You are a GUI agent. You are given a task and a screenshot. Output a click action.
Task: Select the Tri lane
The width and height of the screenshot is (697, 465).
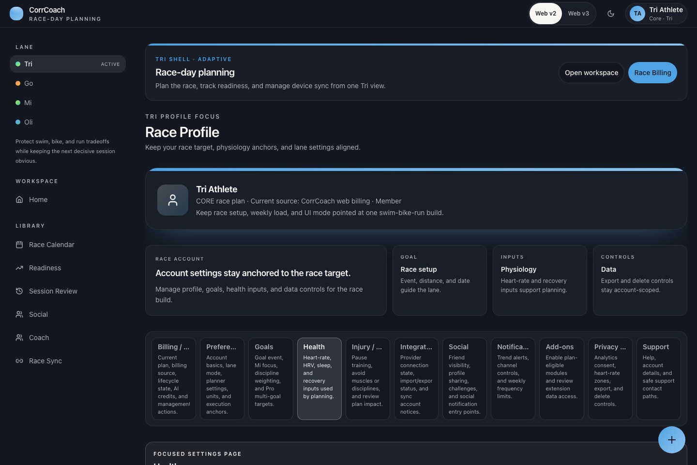[68, 64]
